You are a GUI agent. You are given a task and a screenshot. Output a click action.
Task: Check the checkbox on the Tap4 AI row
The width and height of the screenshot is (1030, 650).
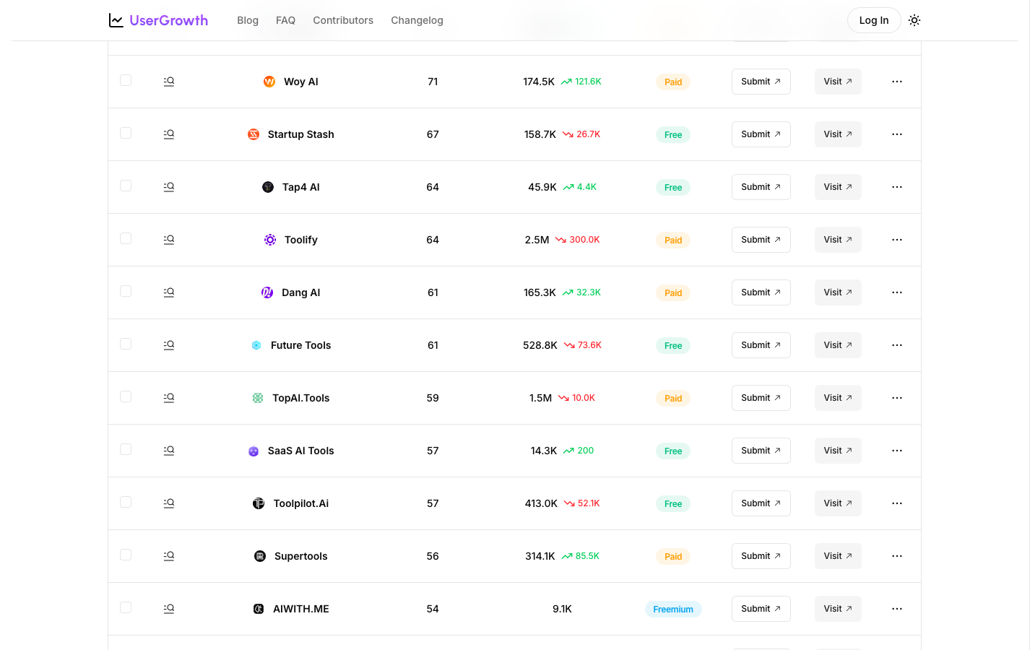tap(126, 186)
